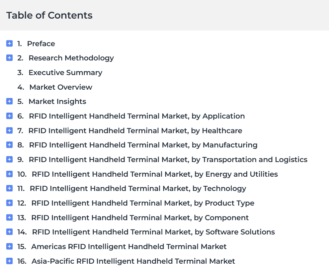This screenshot has height=268, width=329.
Task: Click plus icon beside by Healthcare
Action: click(x=9, y=131)
